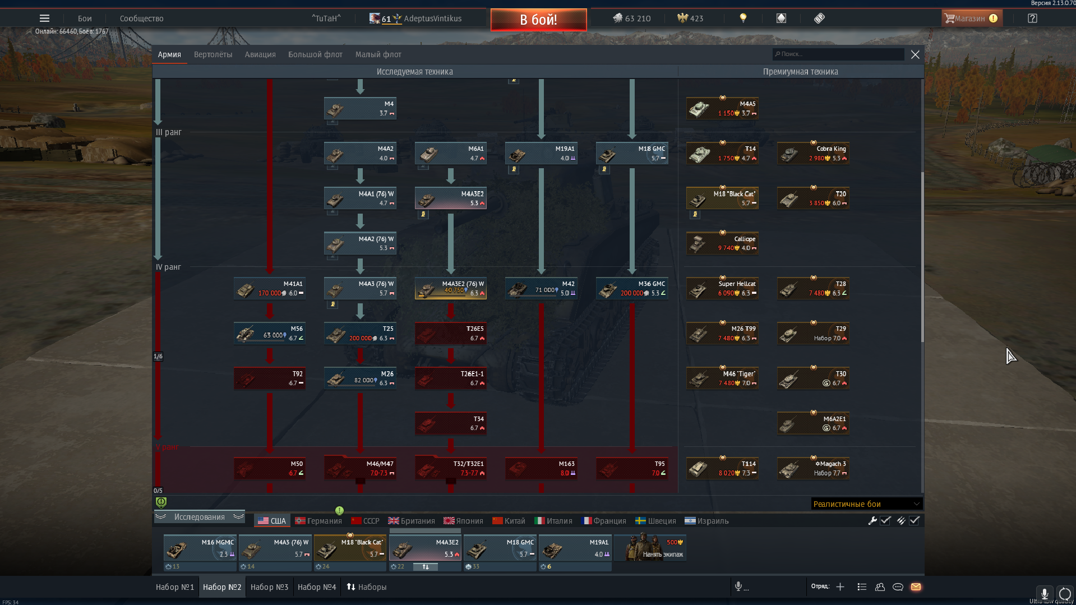
Task: Click the swap arrows under M4A3E2 slot
Action: (x=426, y=567)
